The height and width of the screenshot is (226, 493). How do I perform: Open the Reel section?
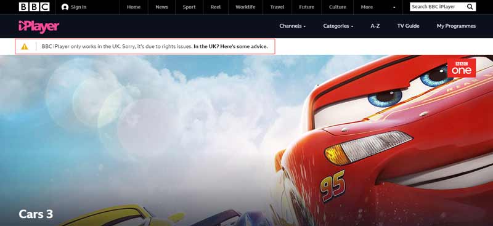(216, 7)
